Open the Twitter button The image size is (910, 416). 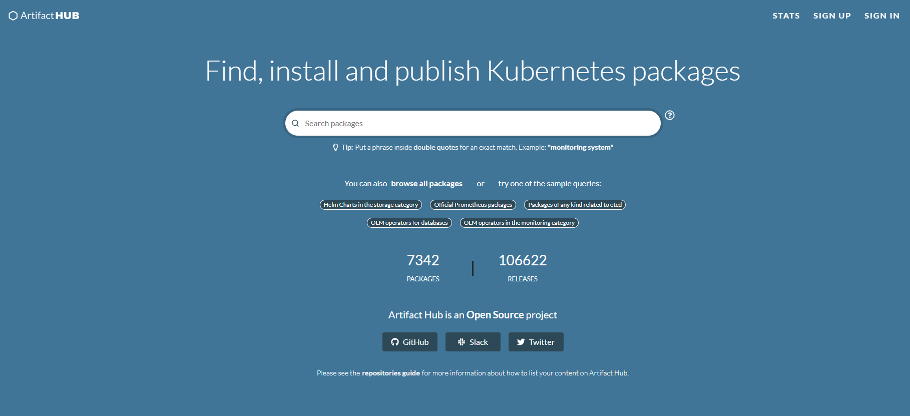click(x=536, y=342)
